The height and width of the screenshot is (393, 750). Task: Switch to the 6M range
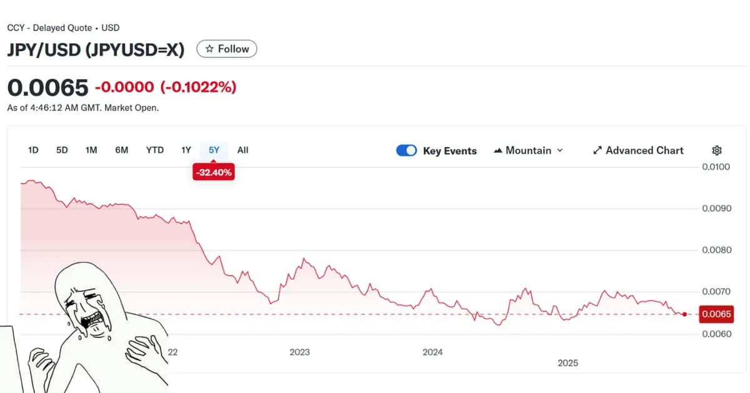click(x=122, y=150)
